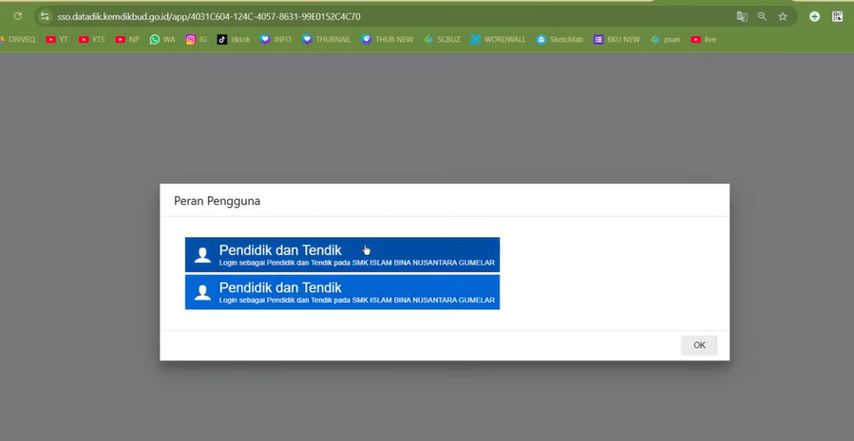Select the darker highlighted Pendidik dan Tendik role
This screenshot has height=441, width=854.
tap(342, 254)
